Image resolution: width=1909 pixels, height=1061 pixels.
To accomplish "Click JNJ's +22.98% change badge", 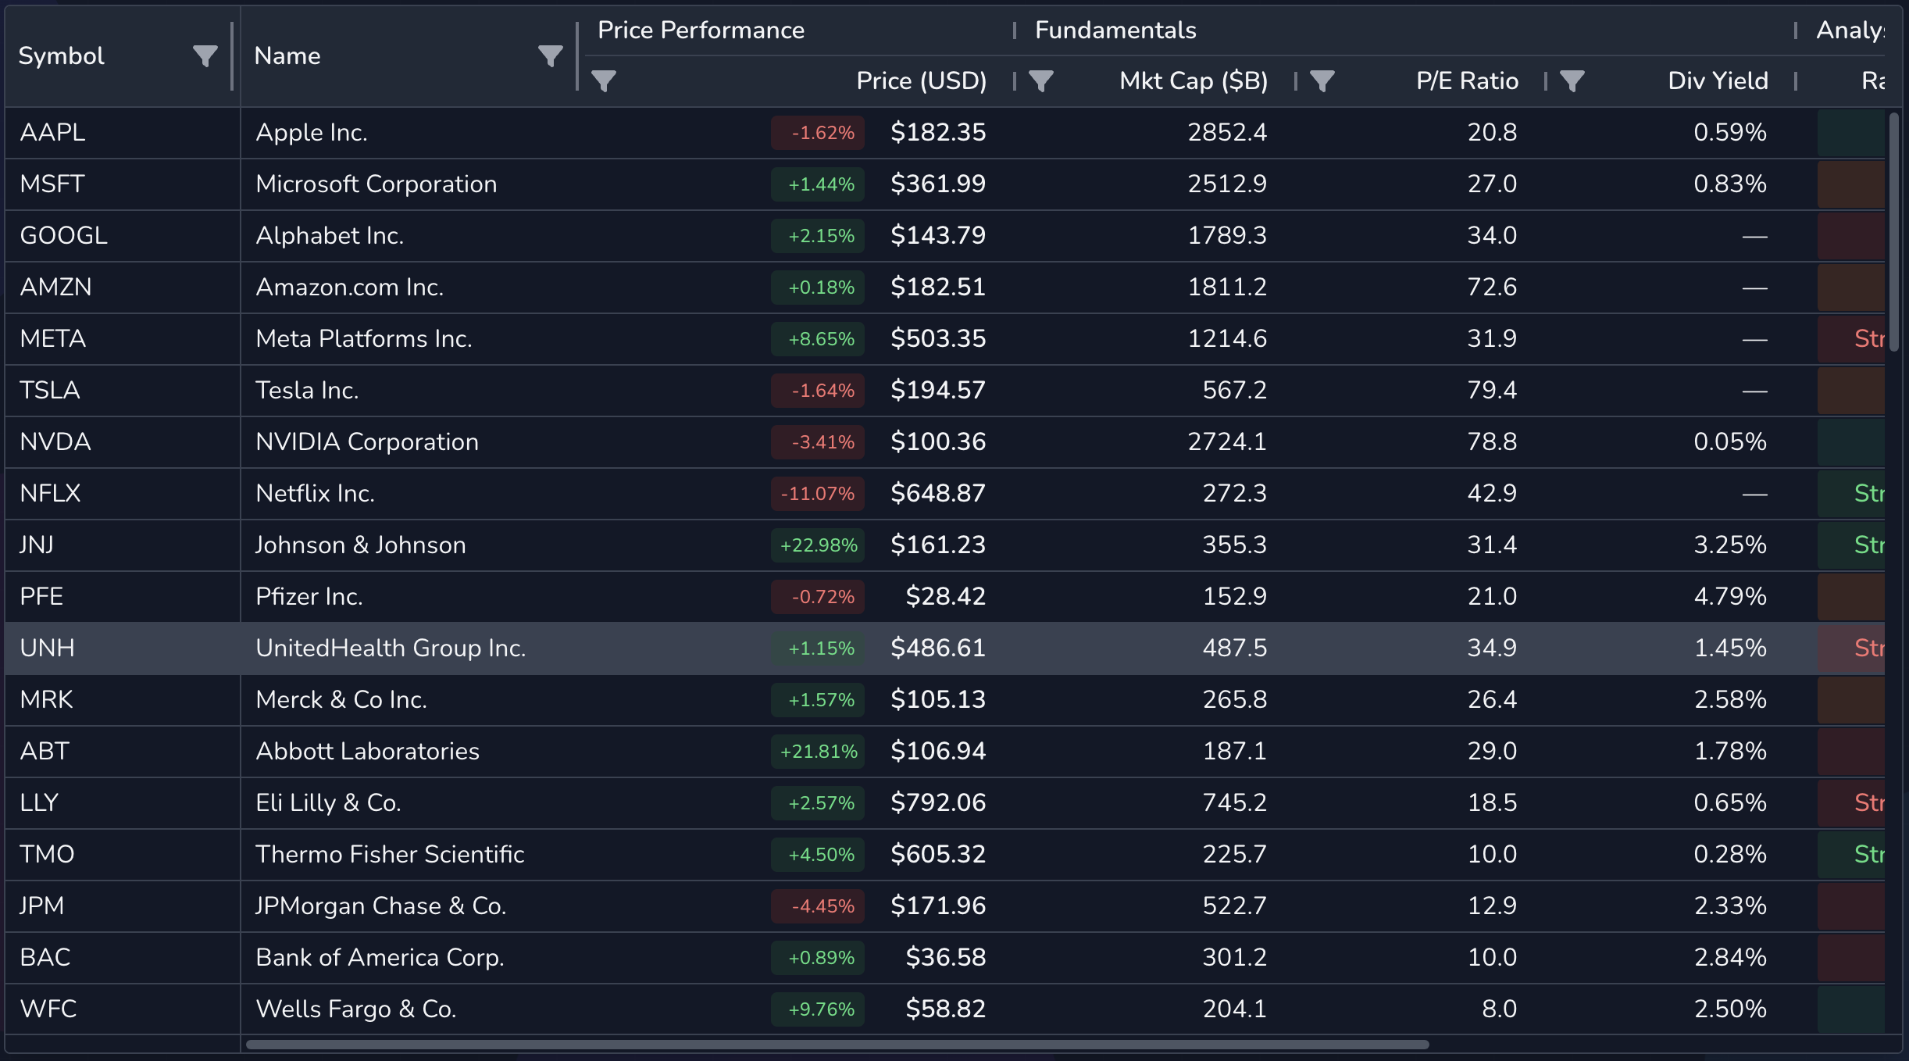I will pos(818,545).
